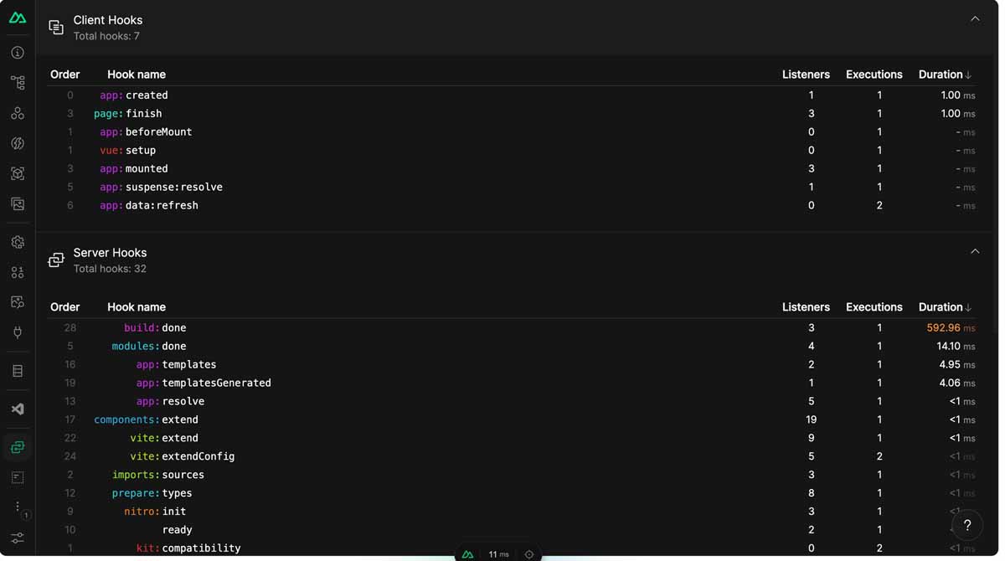
Task: Open the Overview panel from the sidebar
Action: point(17,52)
